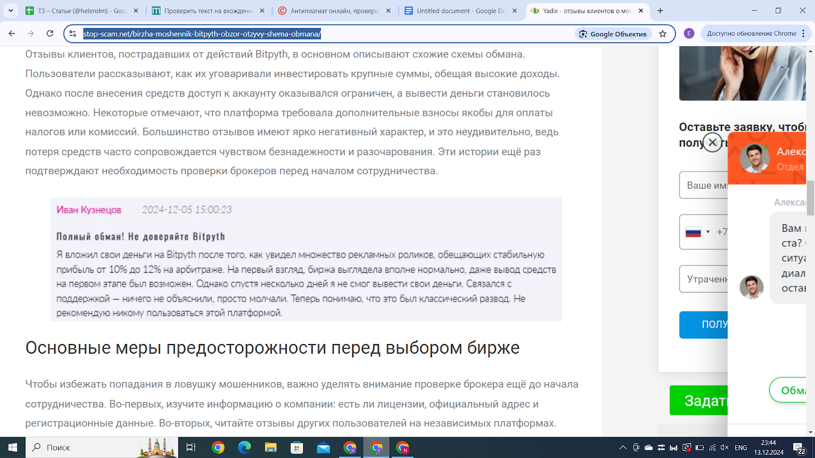Click scrollbar down arrow
Screen dimensions: 815x458
(810, 432)
